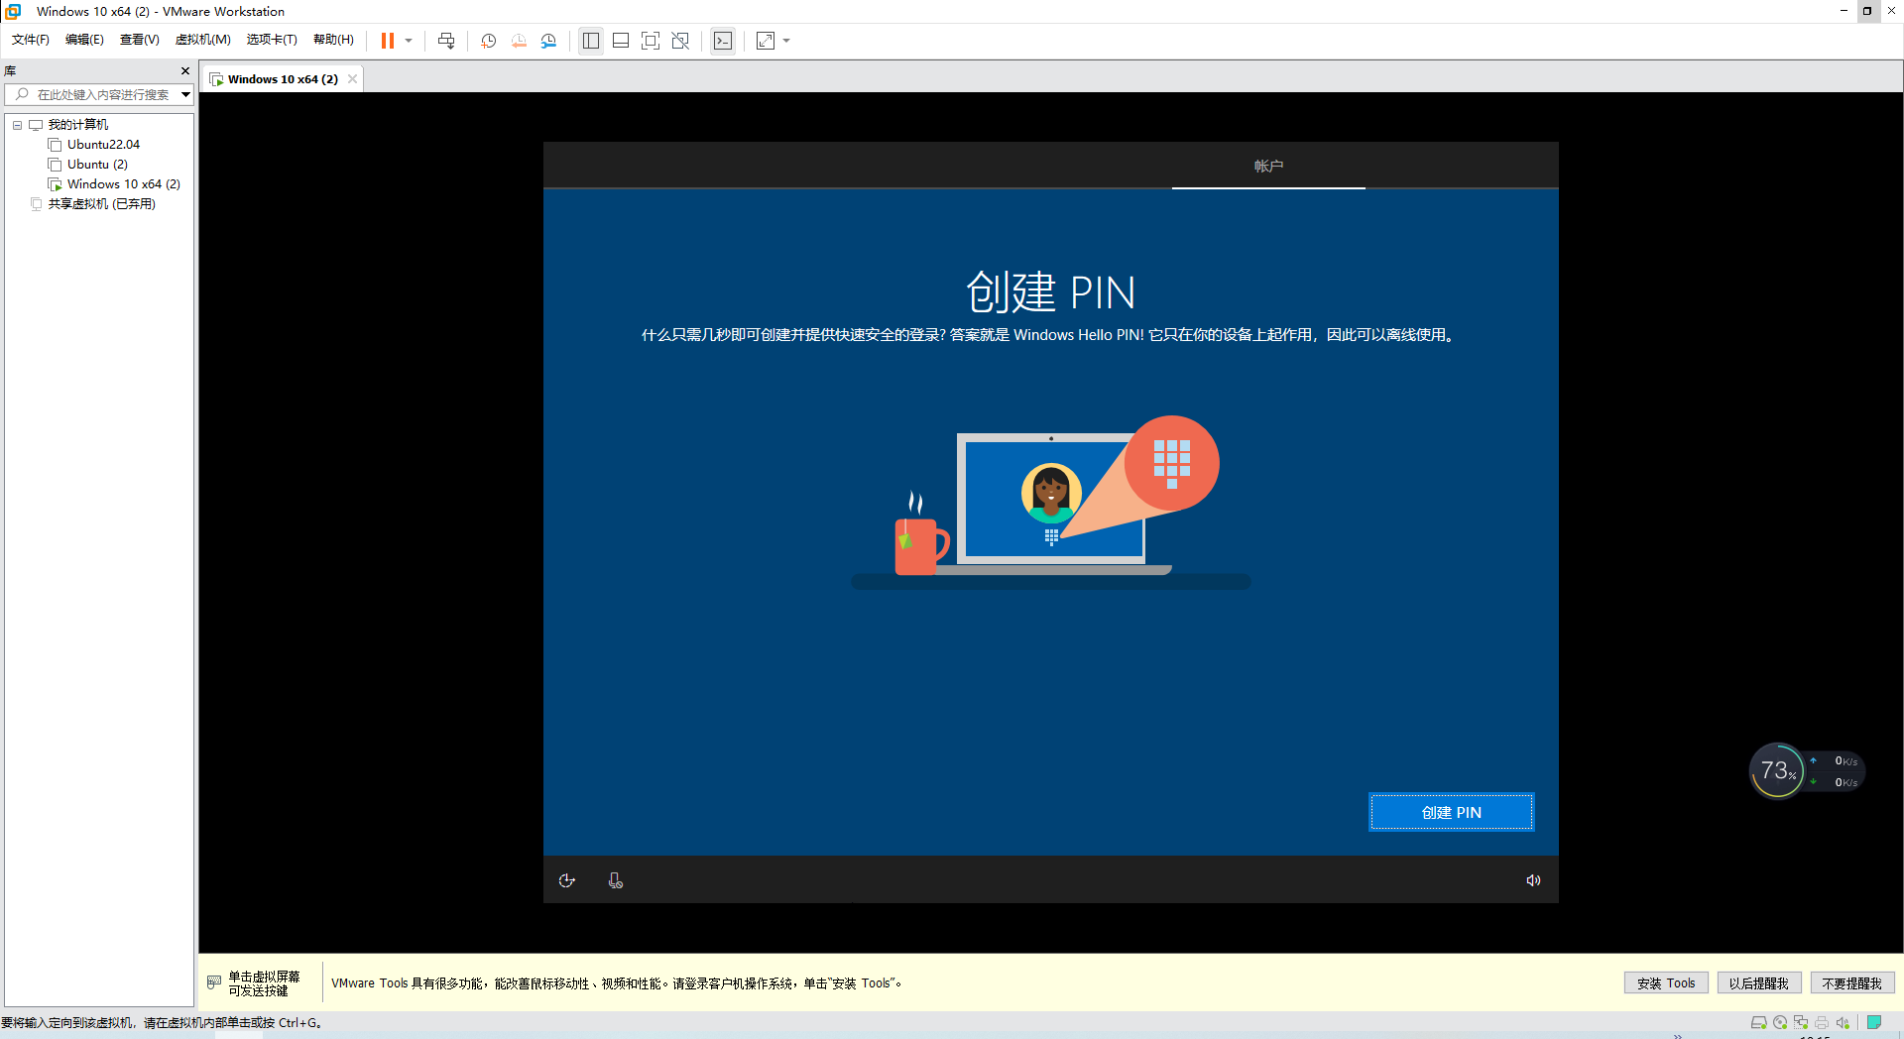Image resolution: width=1904 pixels, height=1039 pixels.
Task: Revert the VM to its previous snapshot
Action: [x=519, y=41]
